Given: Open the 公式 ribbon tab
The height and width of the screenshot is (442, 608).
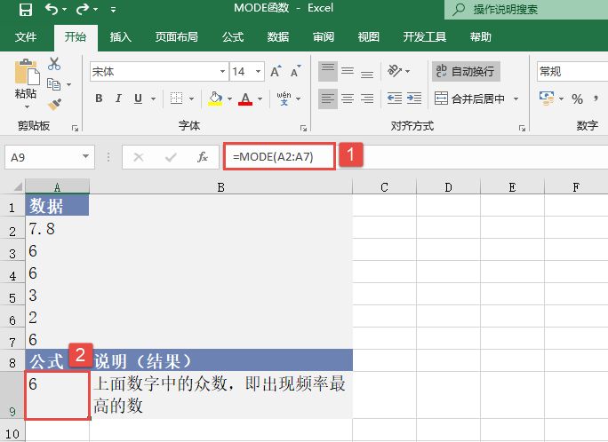Looking at the screenshot, I should (x=233, y=37).
